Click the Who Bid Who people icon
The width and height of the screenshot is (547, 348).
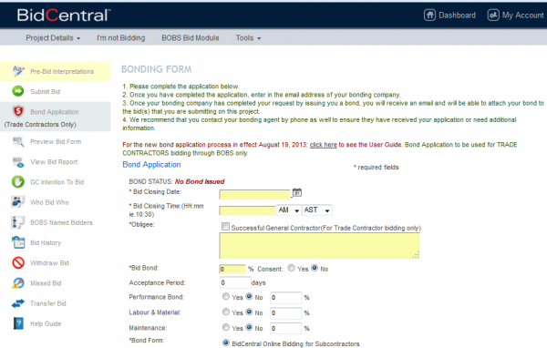pos(18,202)
